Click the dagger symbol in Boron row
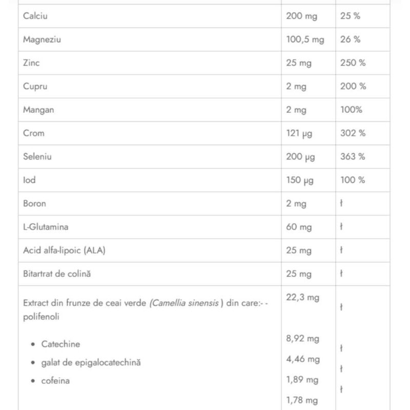This screenshot has height=410, width=410. pos(341,203)
